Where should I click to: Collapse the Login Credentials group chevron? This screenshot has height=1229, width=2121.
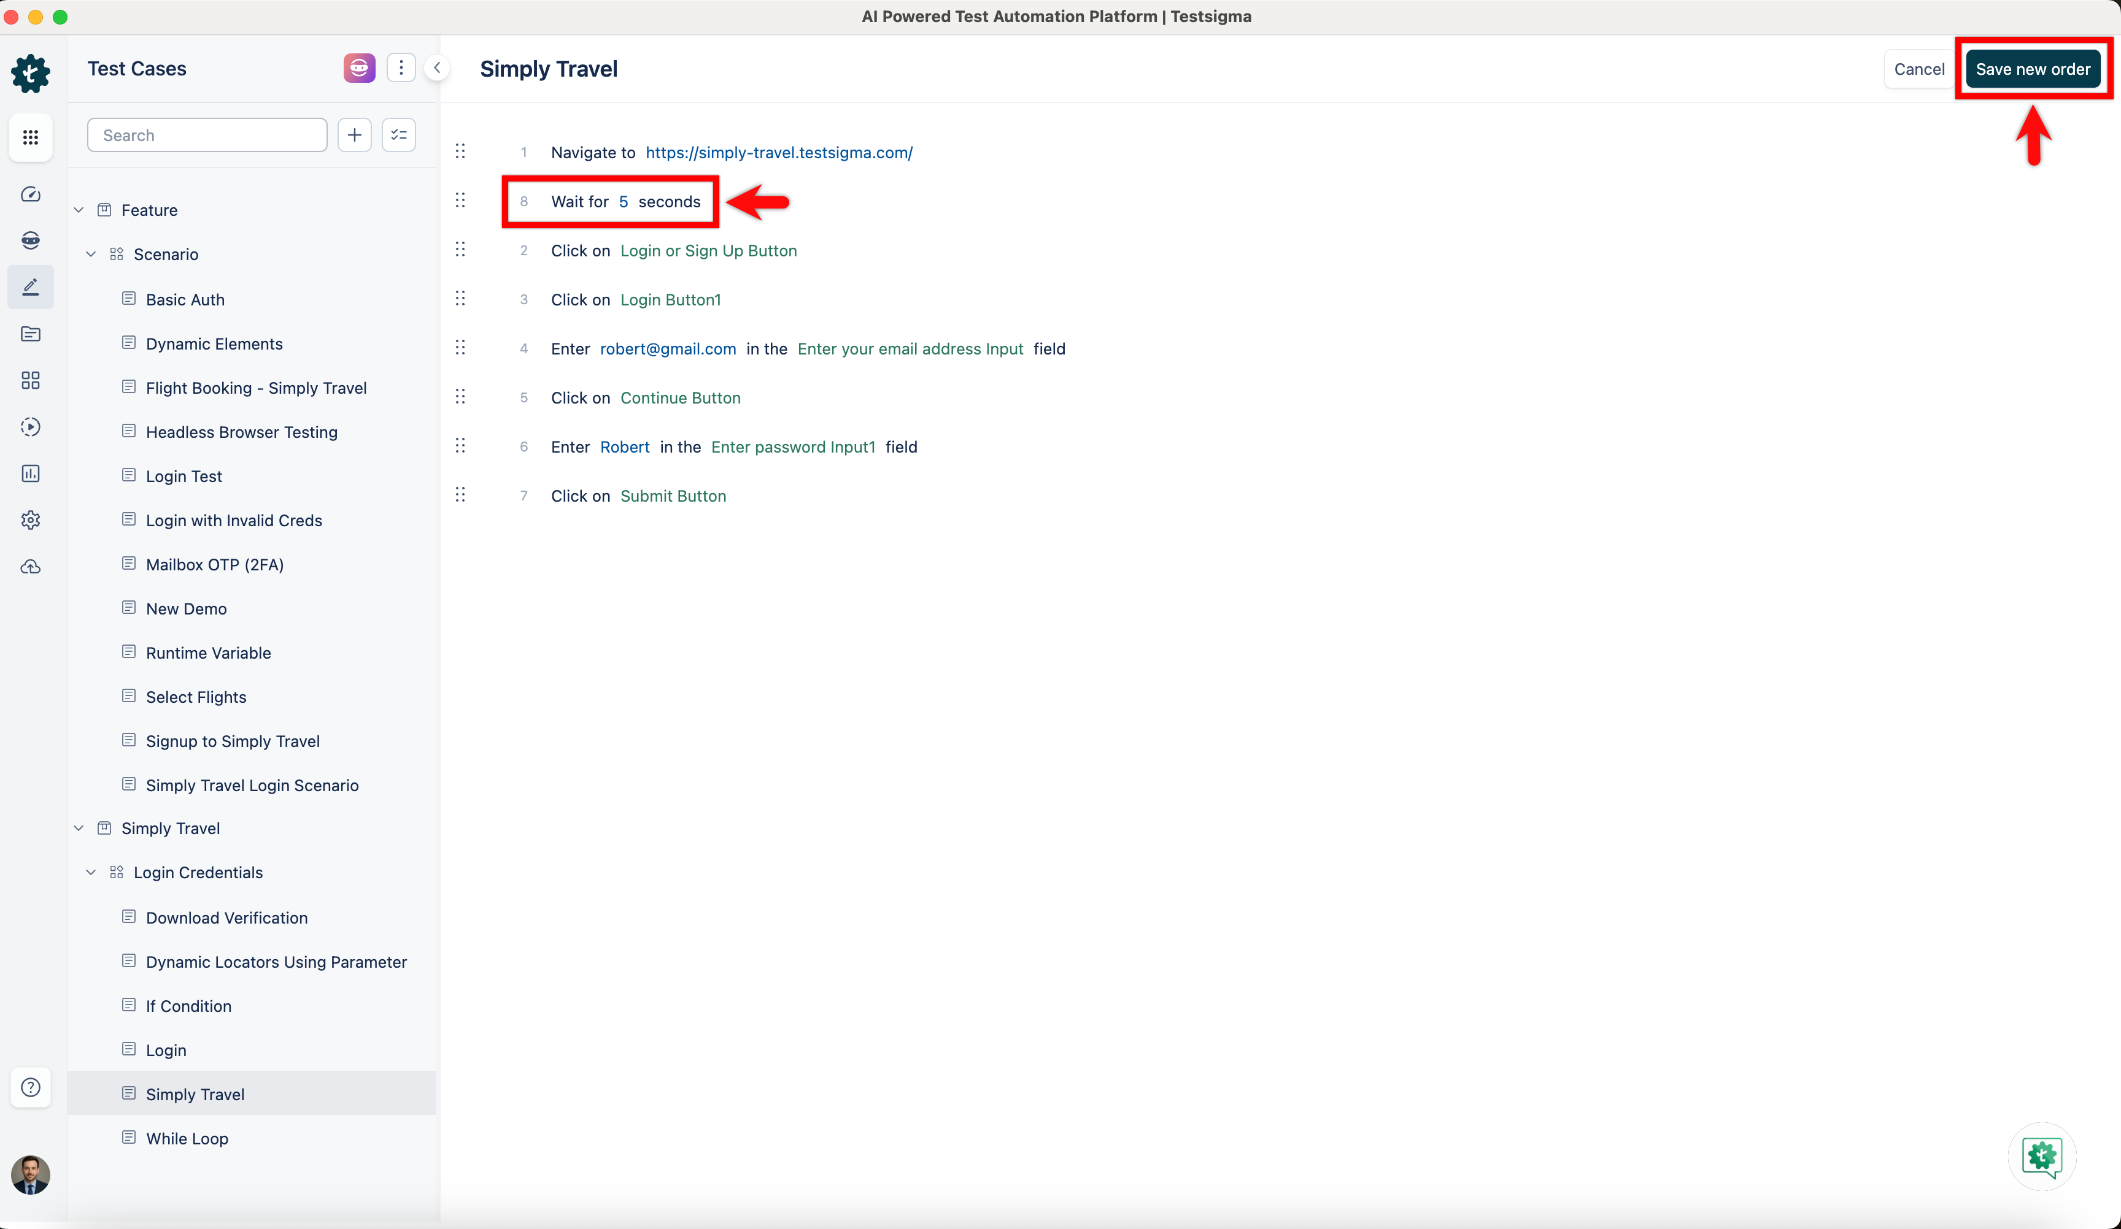(x=91, y=872)
